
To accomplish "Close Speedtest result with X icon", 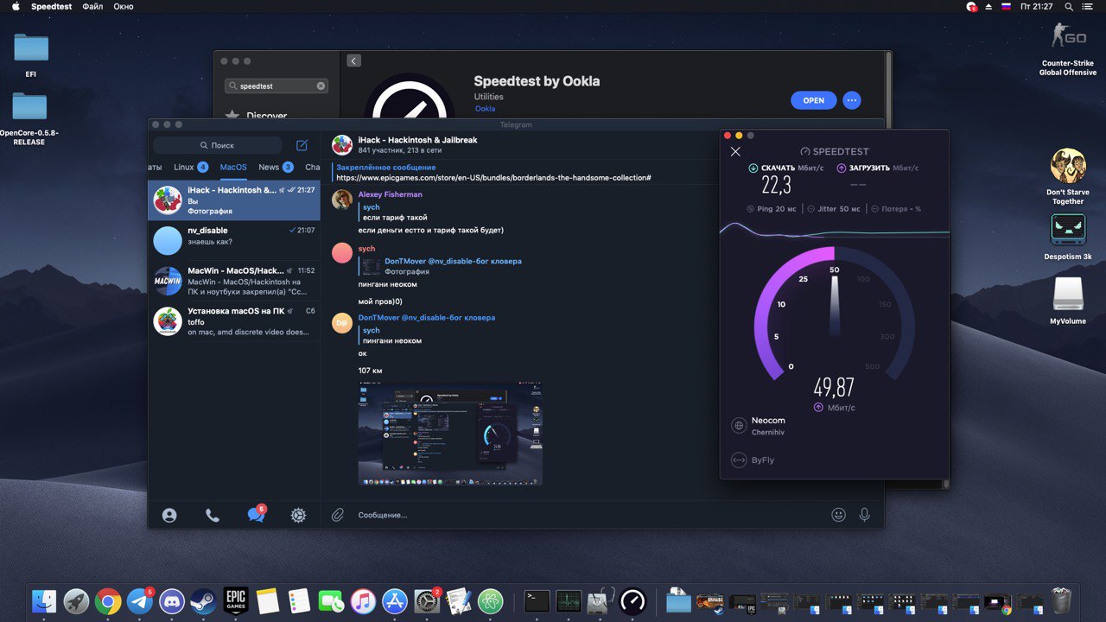I will (735, 151).
